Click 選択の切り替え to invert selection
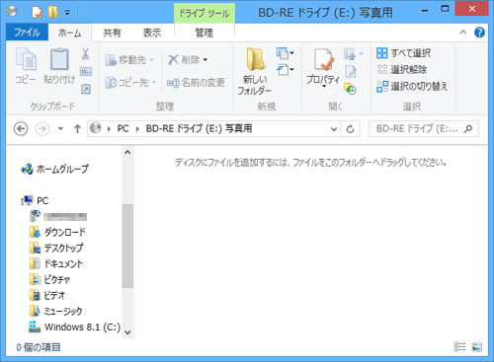The height and width of the screenshot is (362, 494). [412, 87]
